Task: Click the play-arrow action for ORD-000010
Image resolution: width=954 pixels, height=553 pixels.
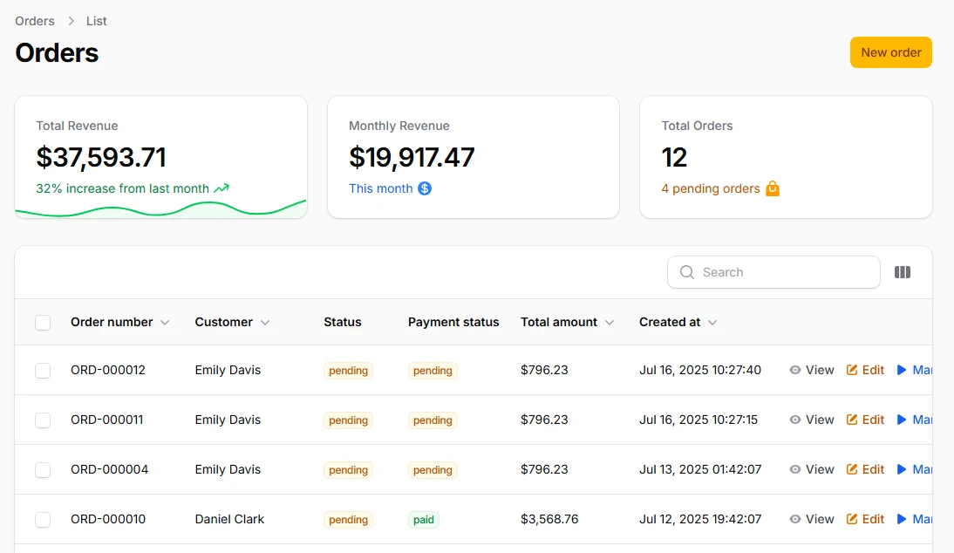Action: (914, 520)
